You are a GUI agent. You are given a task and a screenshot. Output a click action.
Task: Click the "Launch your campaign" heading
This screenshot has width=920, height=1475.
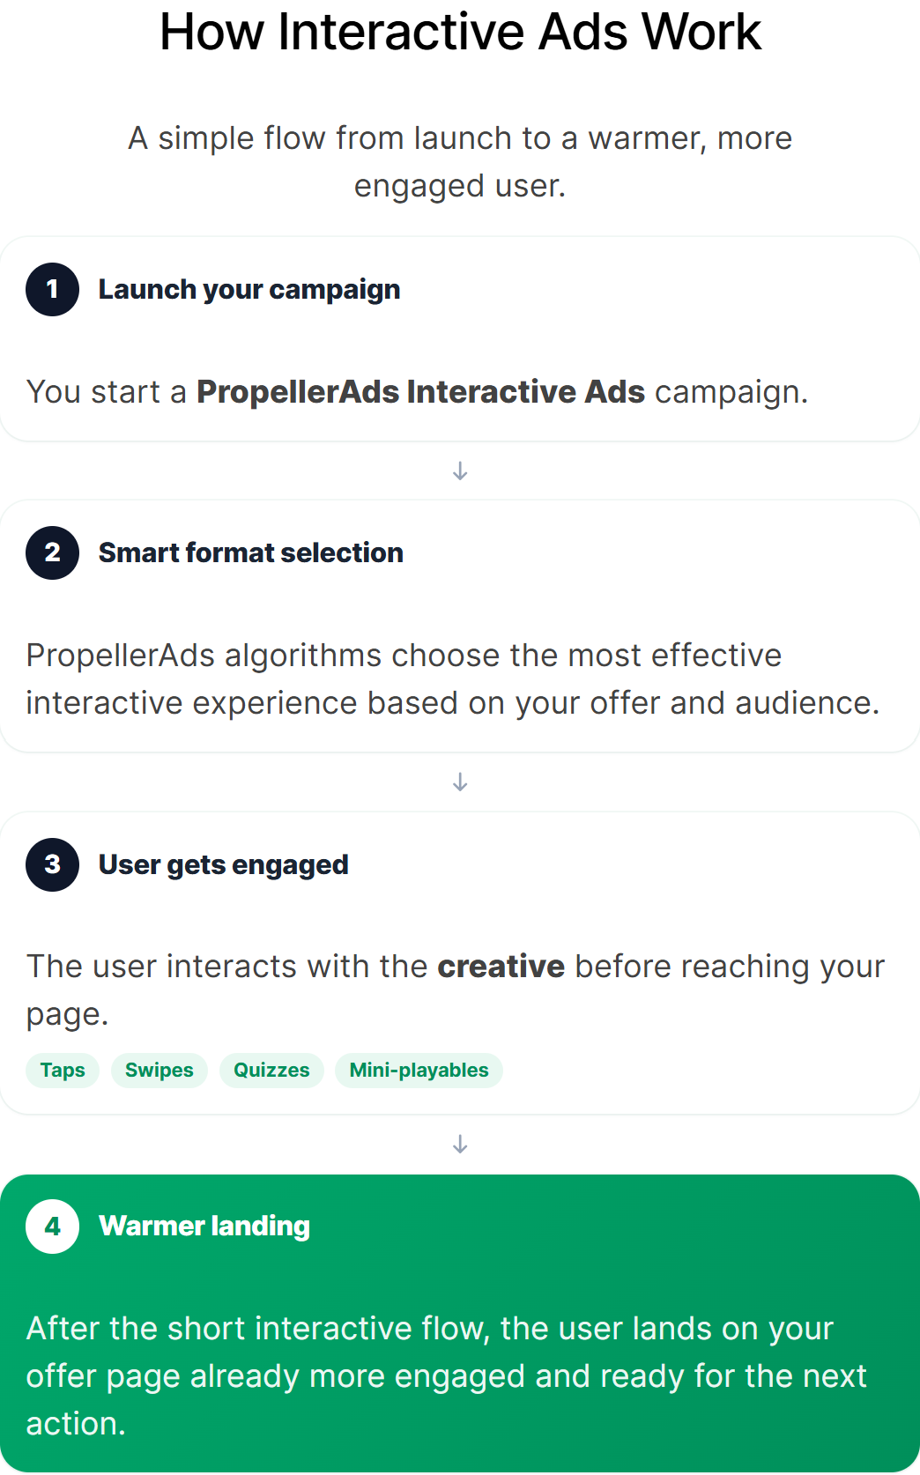[x=249, y=290]
